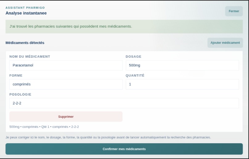Click the ASSISTANT PHARMIGO label
The height and width of the screenshot is (159, 249).
click(x=25, y=8)
